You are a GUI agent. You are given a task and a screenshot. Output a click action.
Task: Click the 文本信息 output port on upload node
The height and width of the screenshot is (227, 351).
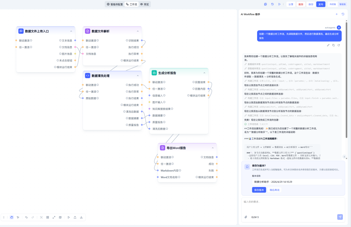(75, 40)
